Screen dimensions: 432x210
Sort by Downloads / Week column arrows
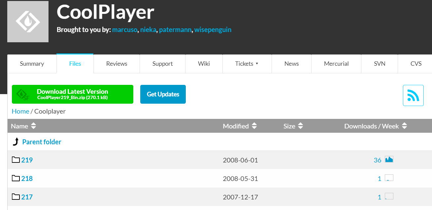click(x=404, y=126)
